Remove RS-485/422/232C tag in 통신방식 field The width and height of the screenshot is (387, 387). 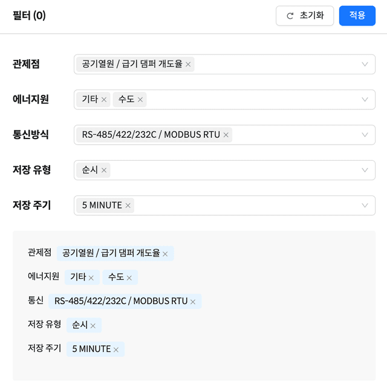click(x=226, y=135)
